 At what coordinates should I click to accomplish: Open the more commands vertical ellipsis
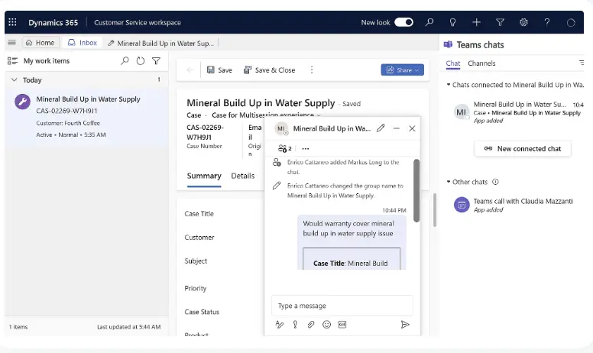(x=312, y=70)
